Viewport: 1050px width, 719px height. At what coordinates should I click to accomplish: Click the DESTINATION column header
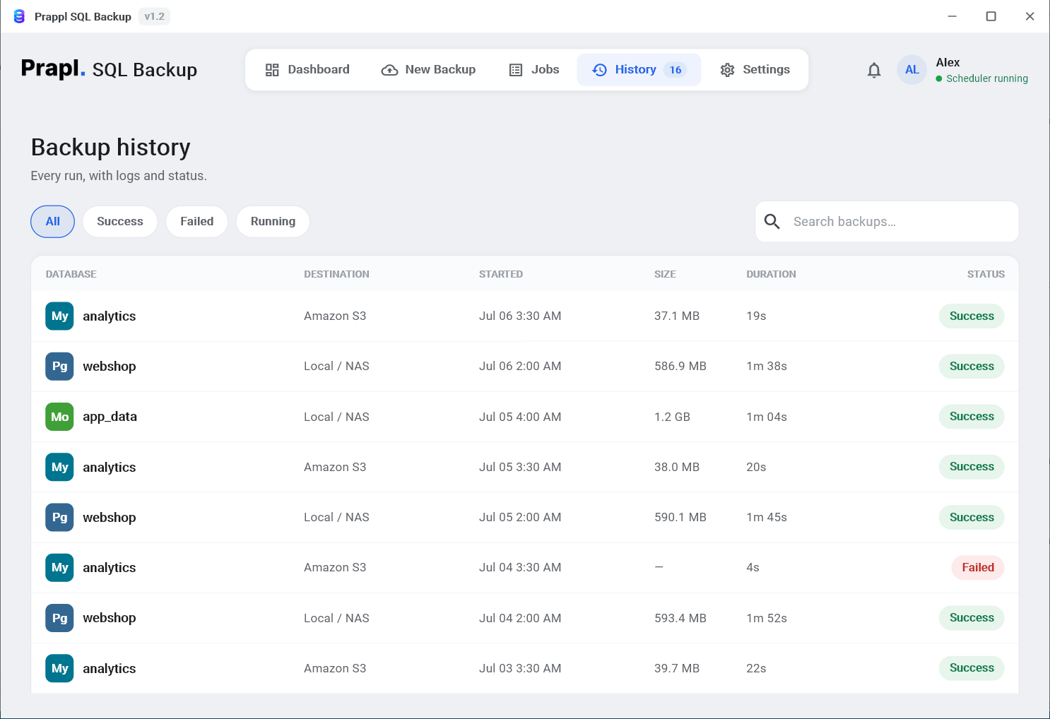(x=336, y=274)
